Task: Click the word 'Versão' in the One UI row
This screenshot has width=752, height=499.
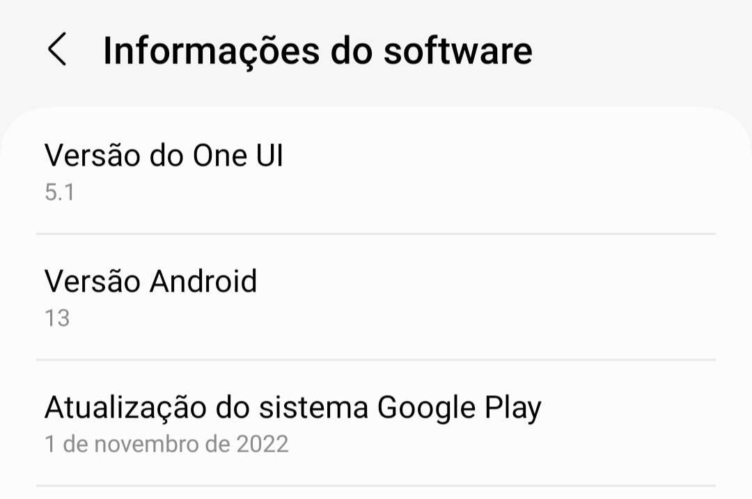Action: pos(92,155)
